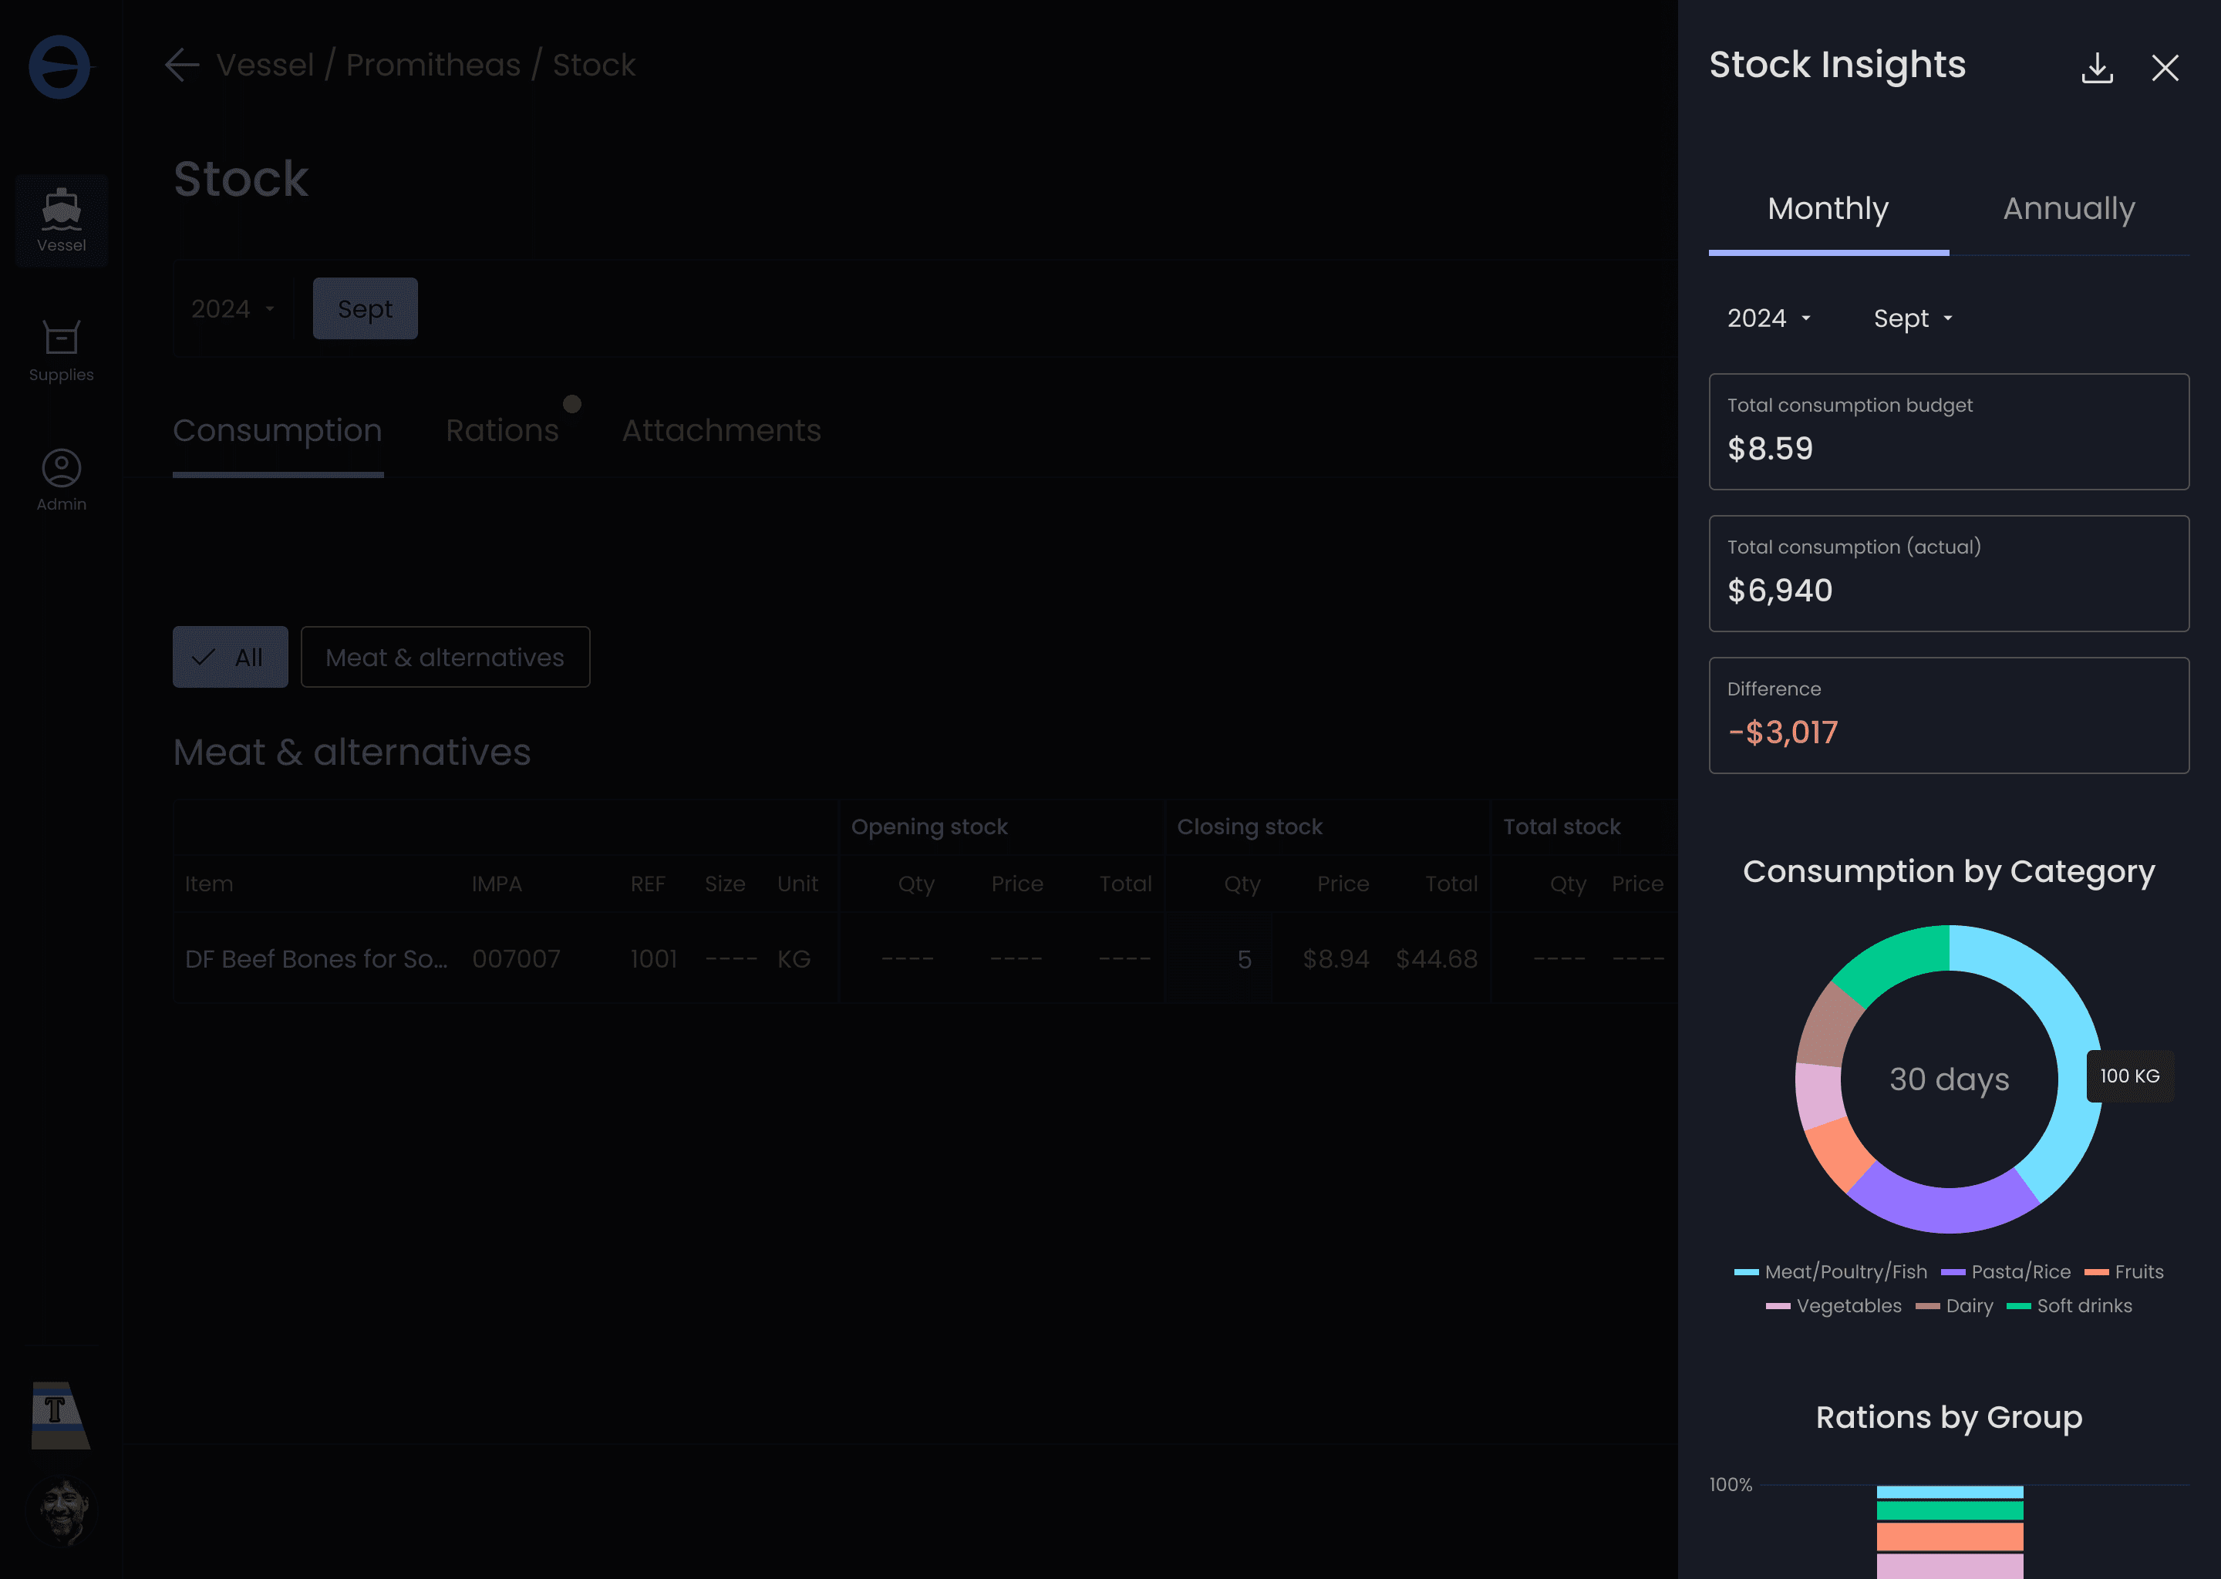
Task: Click the Promitheas breadcrumb link
Action: click(x=433, y=65)
